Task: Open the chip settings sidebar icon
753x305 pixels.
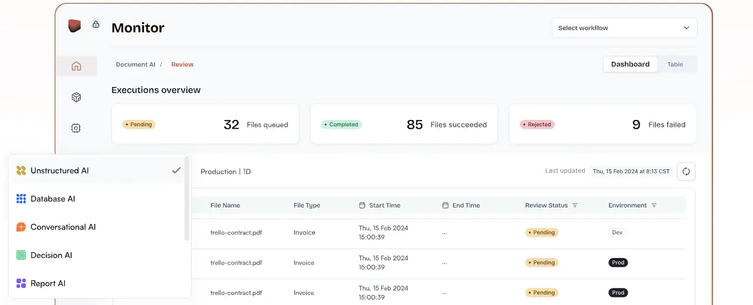Action: click(76, 128)
